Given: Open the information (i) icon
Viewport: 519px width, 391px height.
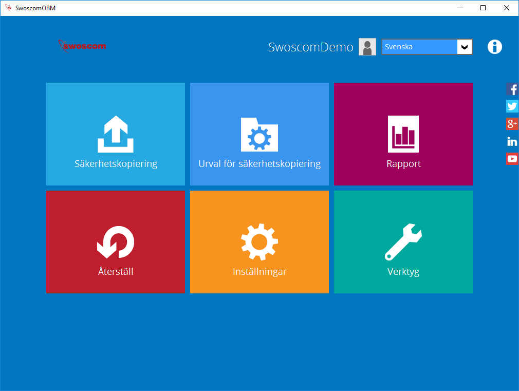Looking at the screenshot, I should (x=494, y=47).
